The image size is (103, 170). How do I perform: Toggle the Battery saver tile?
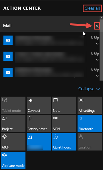(39, 124)
